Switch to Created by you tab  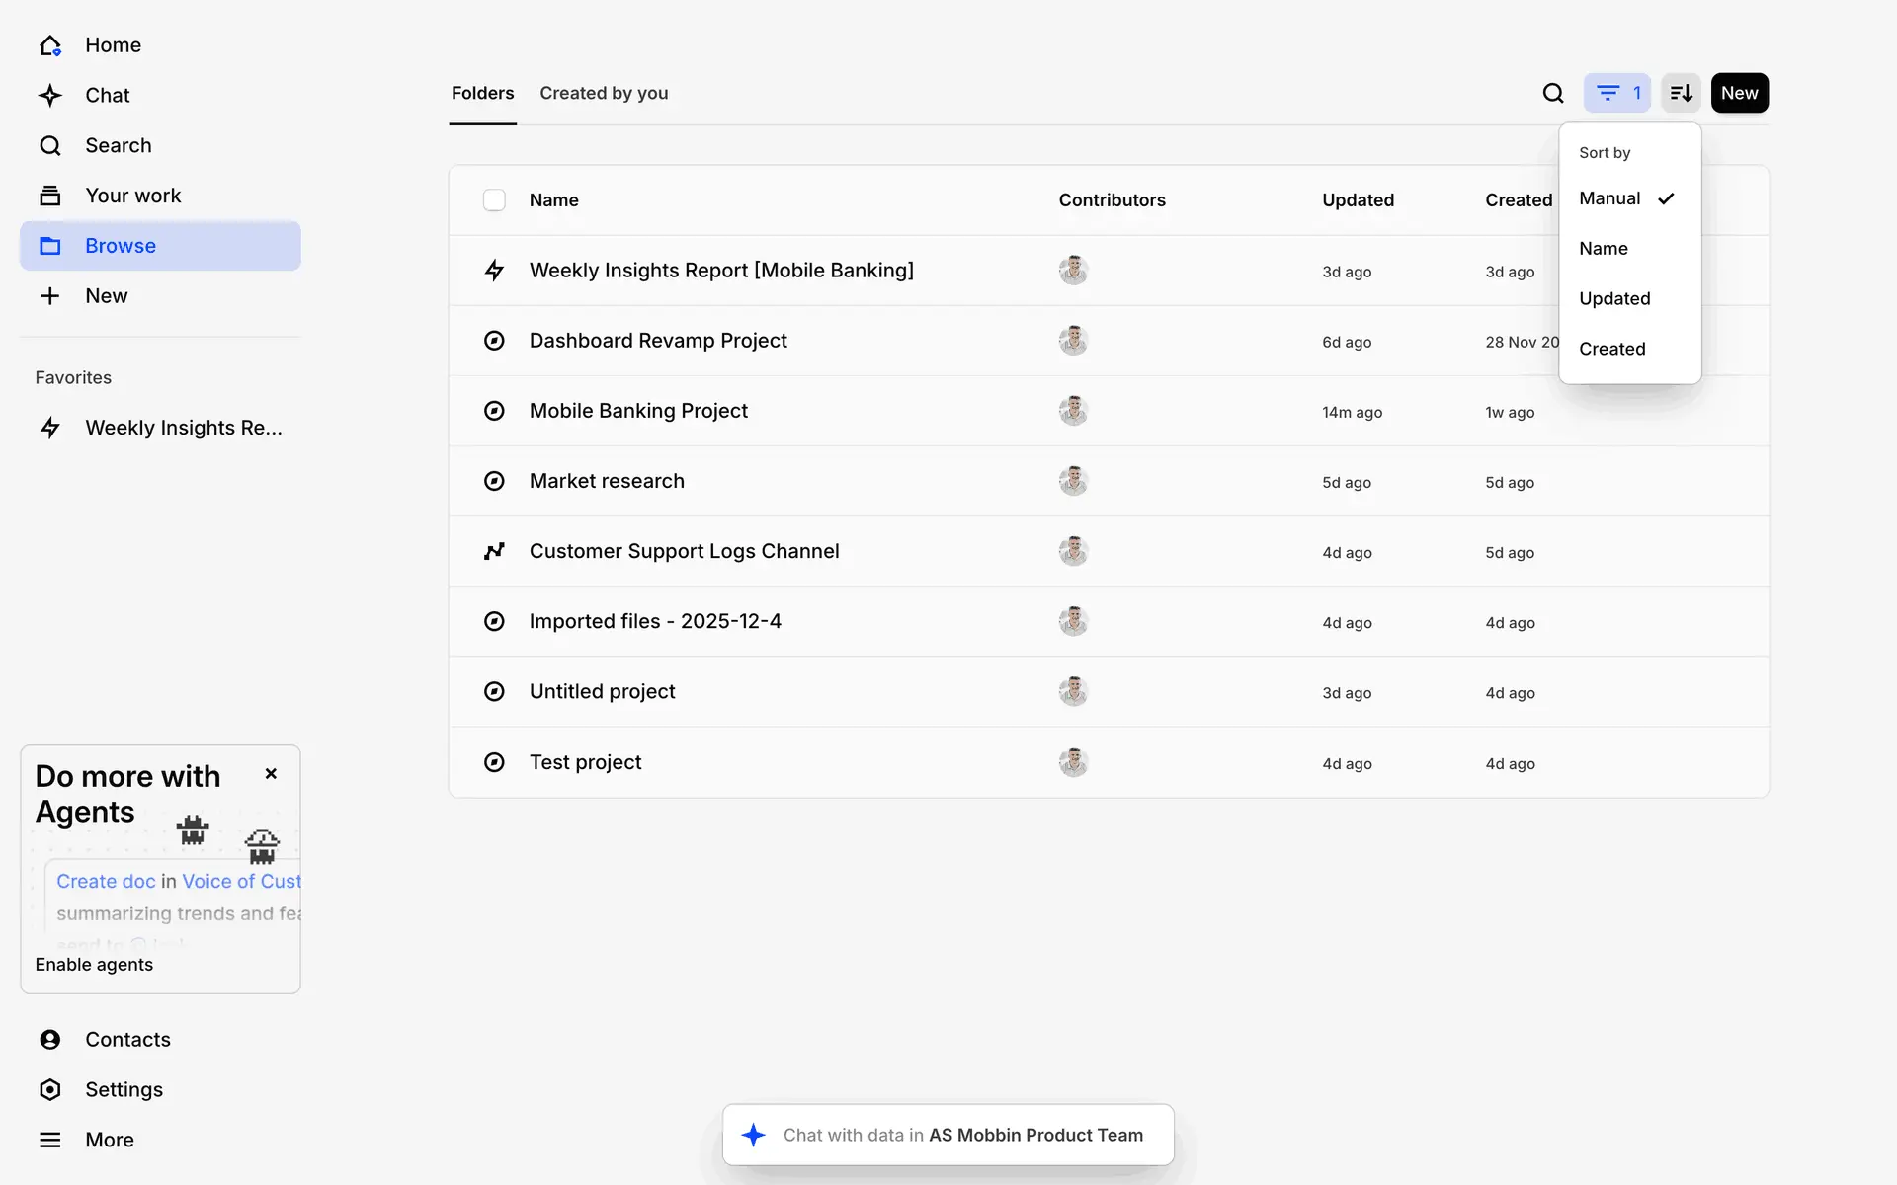604,93
